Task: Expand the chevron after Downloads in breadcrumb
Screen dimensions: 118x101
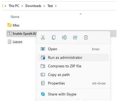Action: click(x=44, y=6)
